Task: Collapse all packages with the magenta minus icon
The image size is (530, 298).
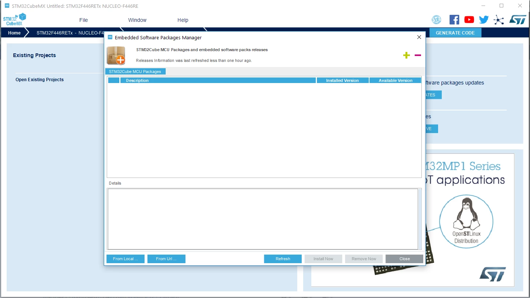Action: coord(418,55)
